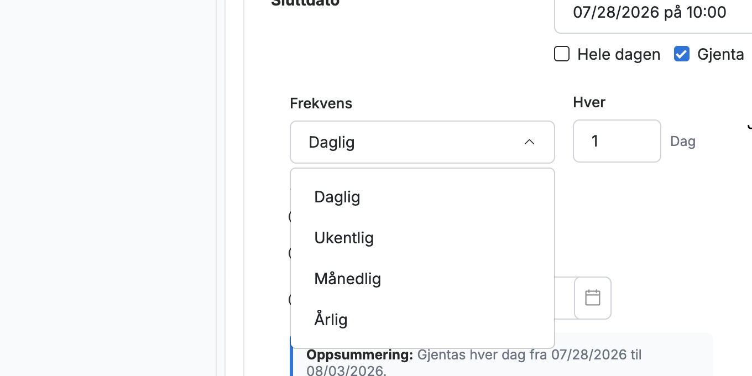Click the Frekvens field label

321,103
